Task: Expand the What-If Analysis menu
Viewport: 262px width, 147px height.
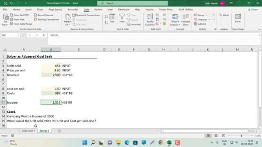Action: pyautogui.click(x=175, y=20)
